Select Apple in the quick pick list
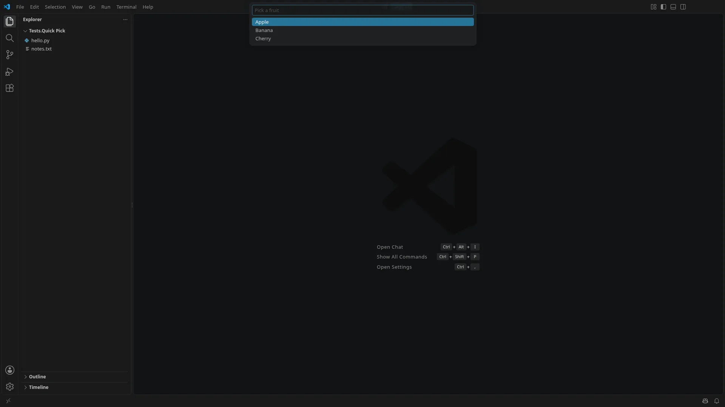 pyautogui.click(x=362, y=22)
